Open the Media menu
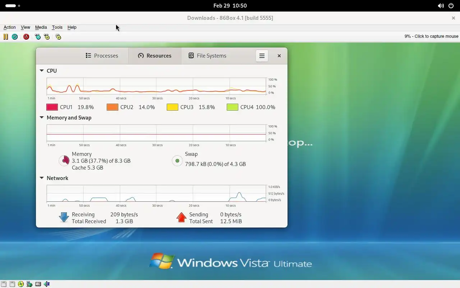The image size is (460, 288). click(41, 27)
